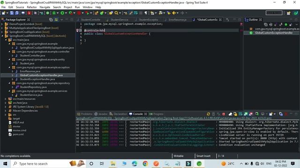Click Clear Console eraser icon
This screenshot has height=168, width=300.
[x=230, y=114]
